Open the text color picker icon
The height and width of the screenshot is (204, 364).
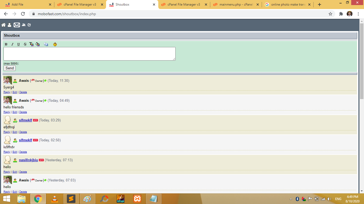pos(31,44)
